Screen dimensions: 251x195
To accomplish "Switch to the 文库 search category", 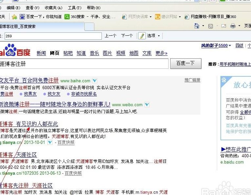I will click(x=147, y=53).
